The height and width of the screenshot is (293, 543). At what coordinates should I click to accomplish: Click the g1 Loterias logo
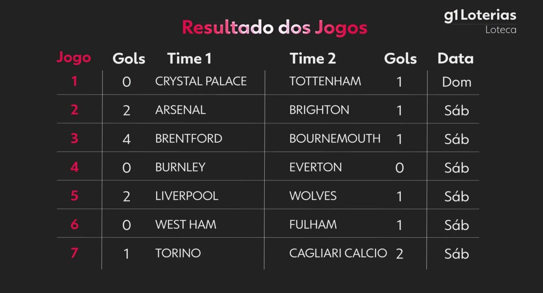pos(480,16)
